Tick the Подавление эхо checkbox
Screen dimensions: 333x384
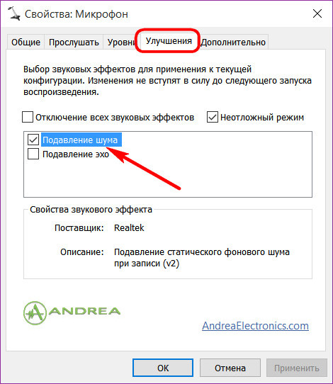pyautogui.click(x=33, y=154)
